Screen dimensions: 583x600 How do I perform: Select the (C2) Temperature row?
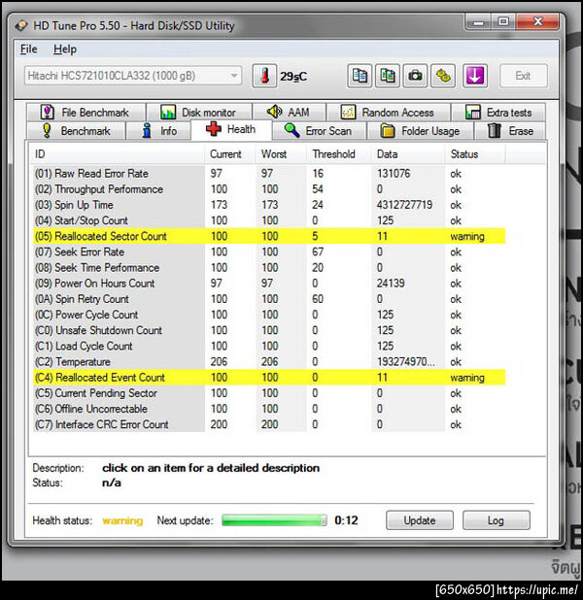269,361
